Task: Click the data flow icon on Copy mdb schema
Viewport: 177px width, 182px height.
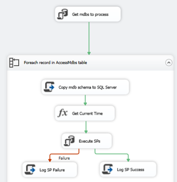Action: click(49, 87)
